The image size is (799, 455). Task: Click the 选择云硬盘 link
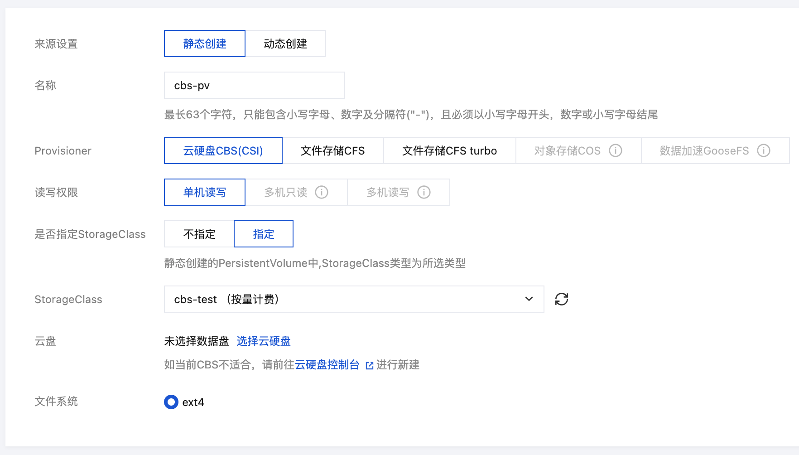(x=264, y=341)
